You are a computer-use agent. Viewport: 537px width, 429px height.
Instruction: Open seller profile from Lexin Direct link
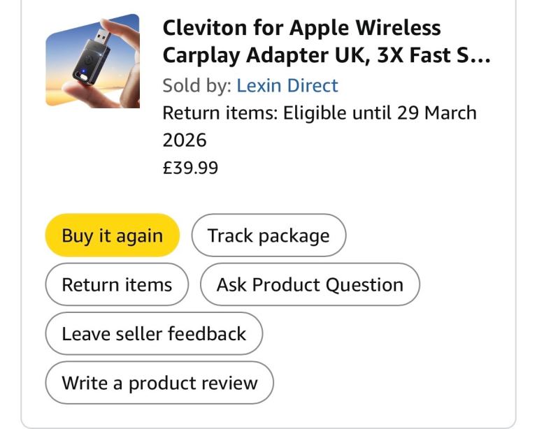287,85
